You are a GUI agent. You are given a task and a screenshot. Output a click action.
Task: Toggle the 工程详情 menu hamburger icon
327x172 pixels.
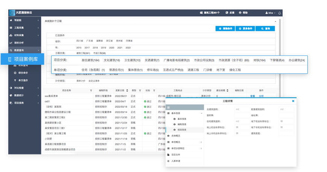tap(169, 108)
